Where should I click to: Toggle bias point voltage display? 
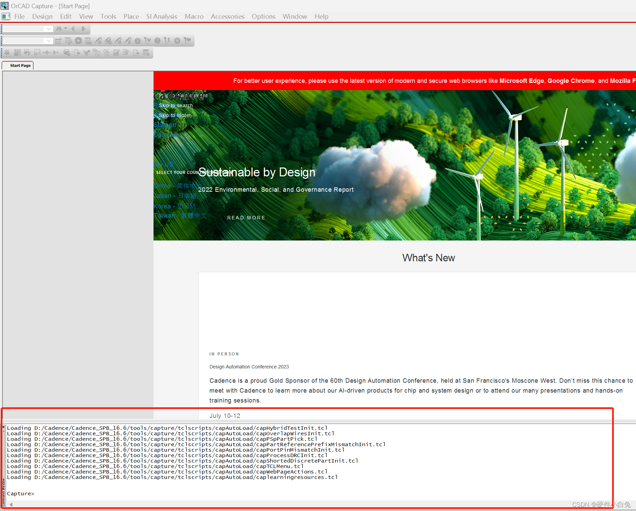138,41
